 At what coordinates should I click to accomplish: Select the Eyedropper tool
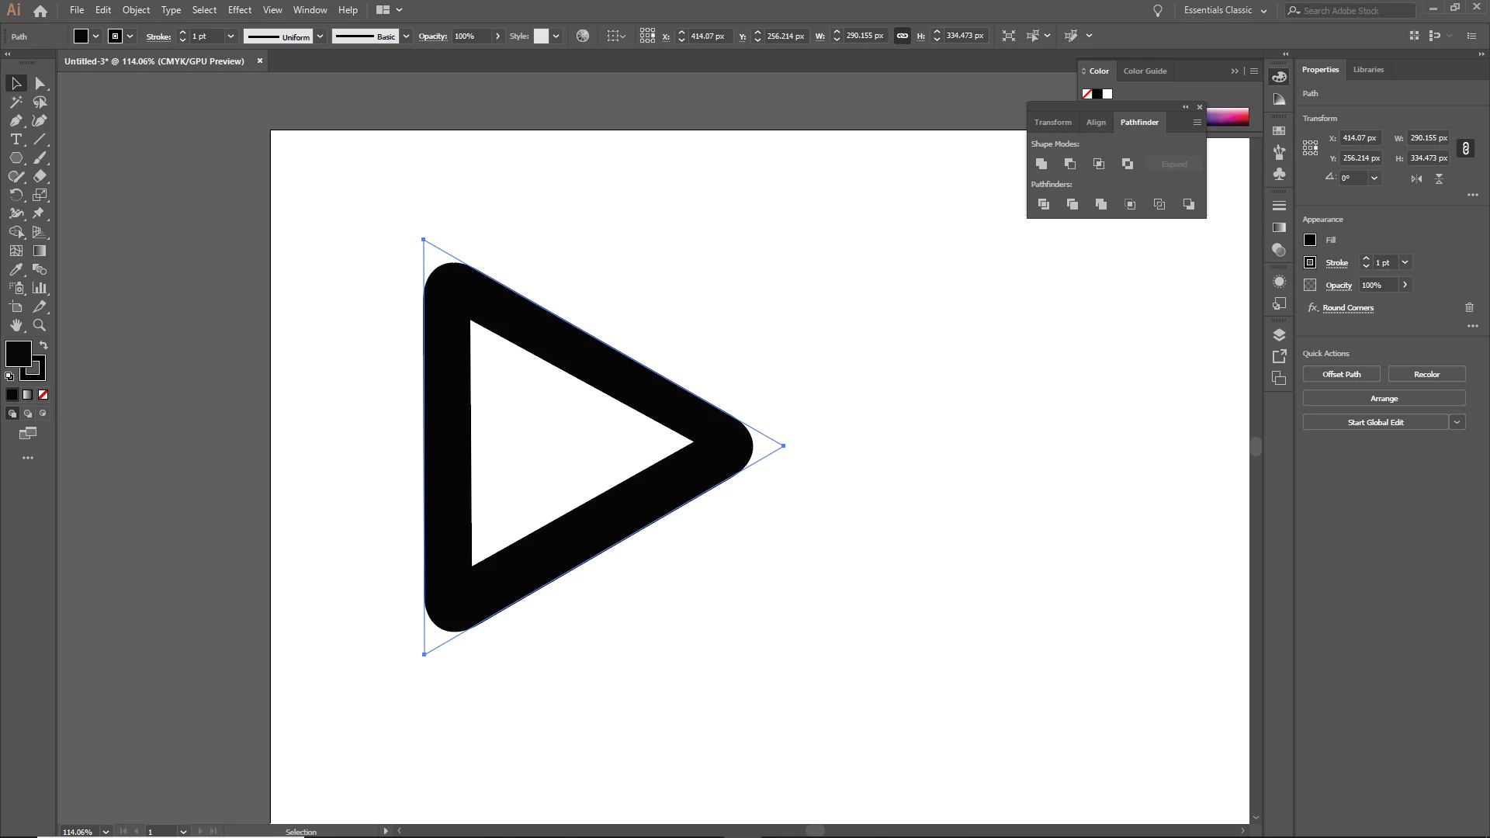click(x=16, y=270)
